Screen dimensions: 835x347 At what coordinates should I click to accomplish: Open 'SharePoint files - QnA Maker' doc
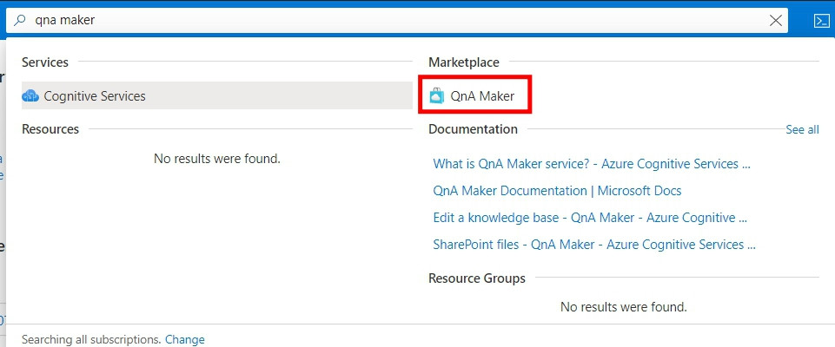point(594,245)
